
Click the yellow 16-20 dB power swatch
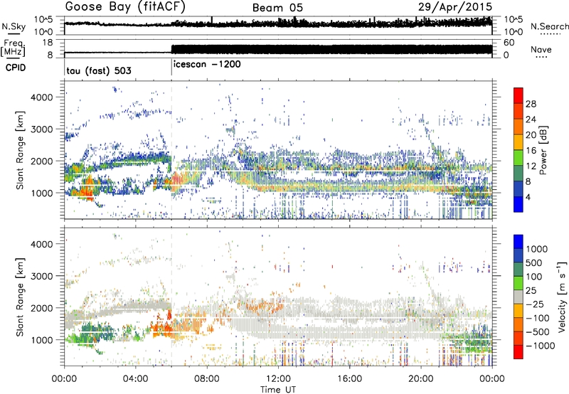click(519, 142)
